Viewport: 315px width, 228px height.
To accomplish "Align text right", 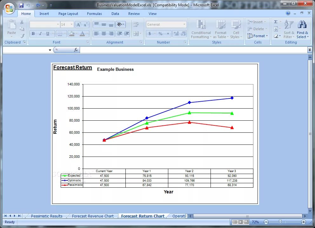I will (111, 34).
